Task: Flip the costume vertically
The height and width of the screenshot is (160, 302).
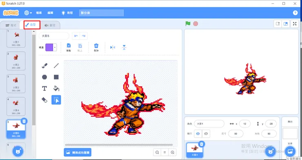Action: pyautogui.click(x=124, y=47)
